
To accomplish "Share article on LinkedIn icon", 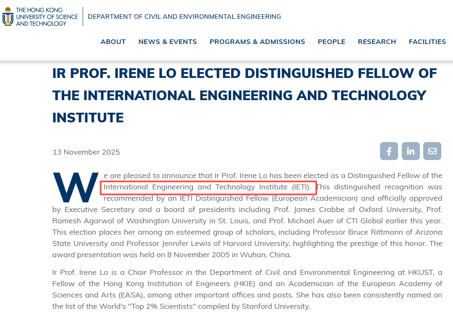I will click(x=411, y=151).
